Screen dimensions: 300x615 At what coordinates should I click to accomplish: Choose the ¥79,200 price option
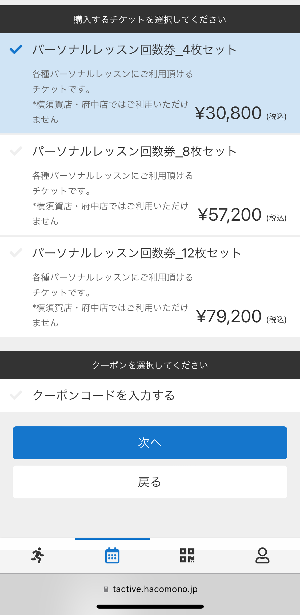click(229, 317)
